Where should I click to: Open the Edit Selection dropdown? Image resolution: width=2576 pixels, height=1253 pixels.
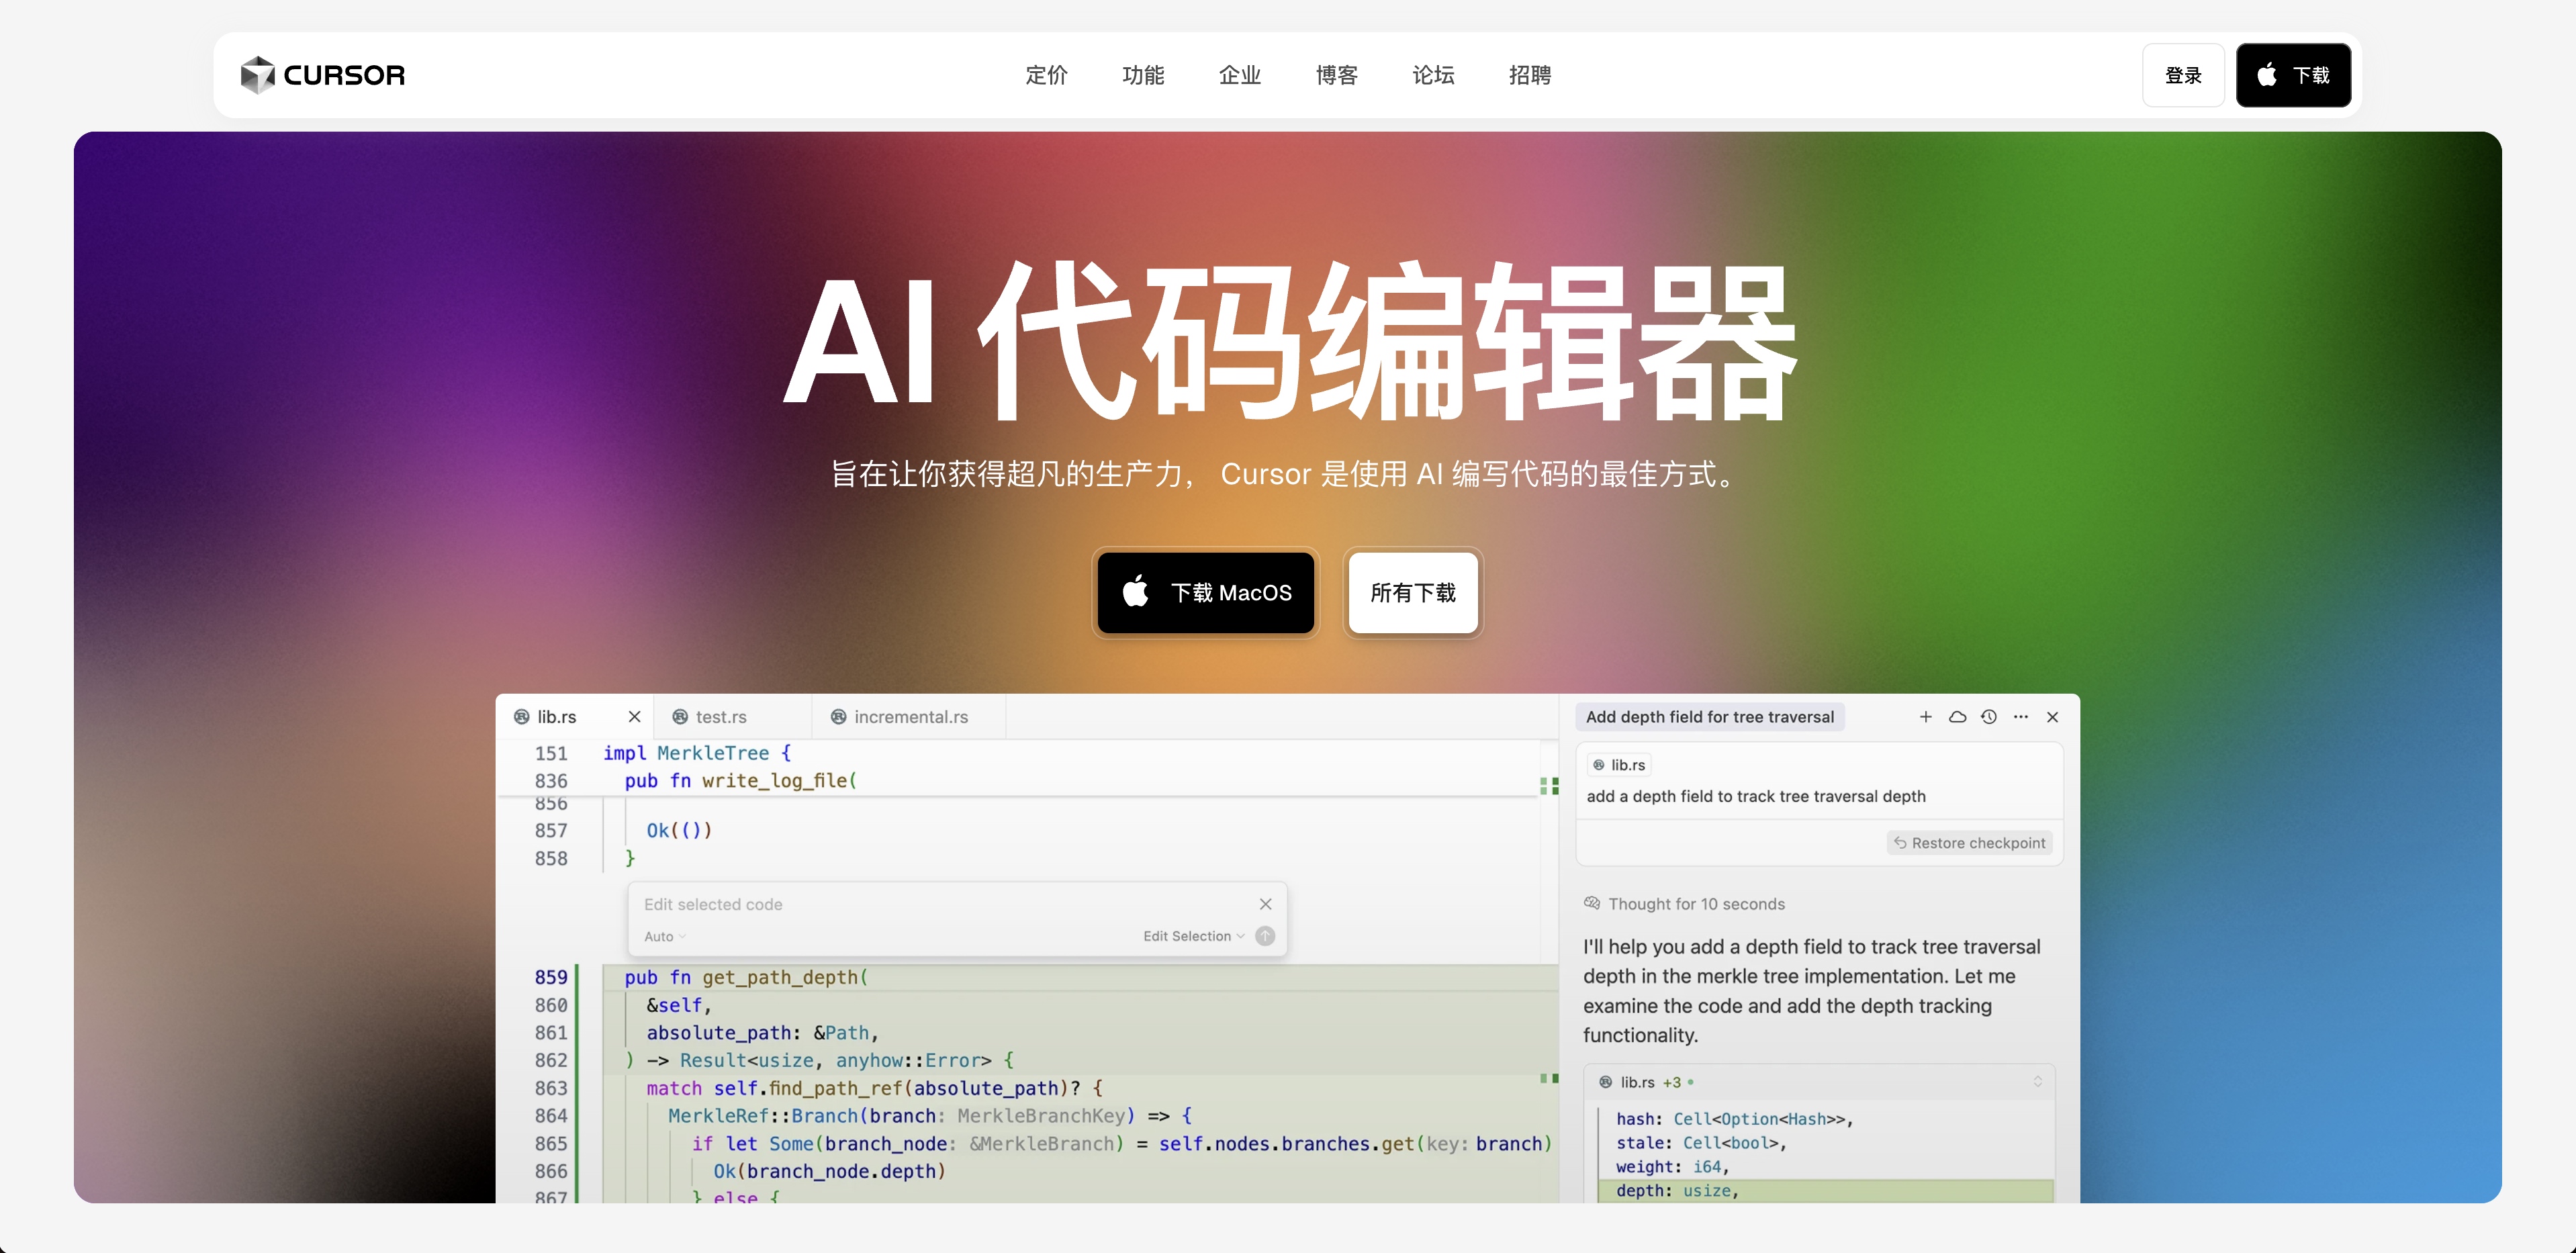(x=1194, y=937)
